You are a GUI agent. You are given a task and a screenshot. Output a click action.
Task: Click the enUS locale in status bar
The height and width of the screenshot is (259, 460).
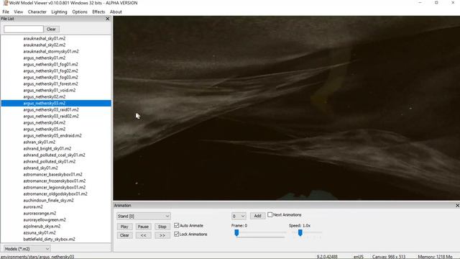pyautogui.click(x=358, y=256)
